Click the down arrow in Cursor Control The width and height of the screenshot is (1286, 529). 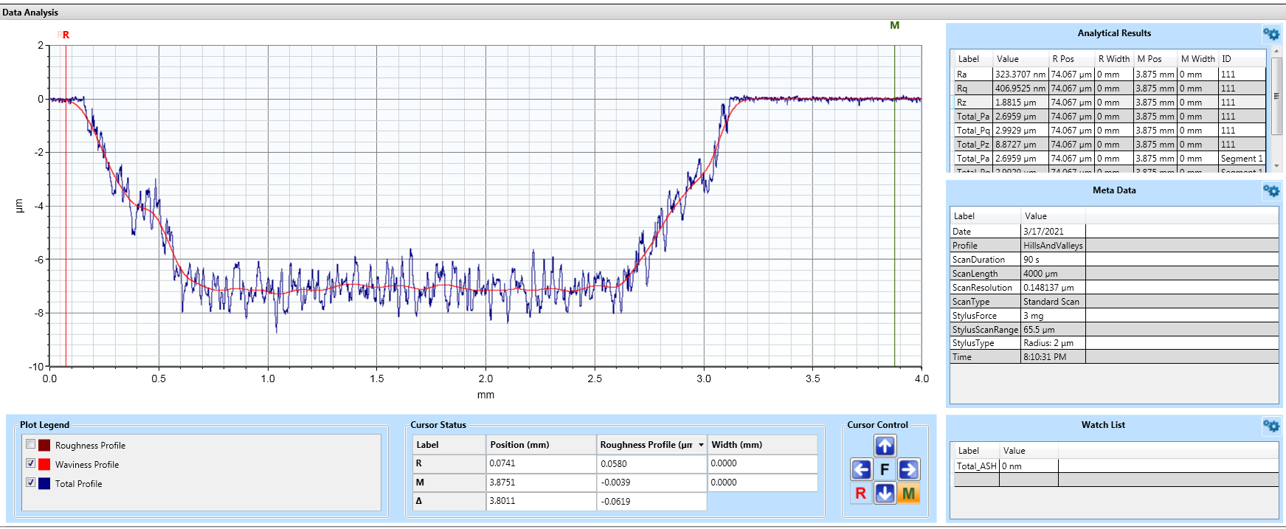(885, 493)
